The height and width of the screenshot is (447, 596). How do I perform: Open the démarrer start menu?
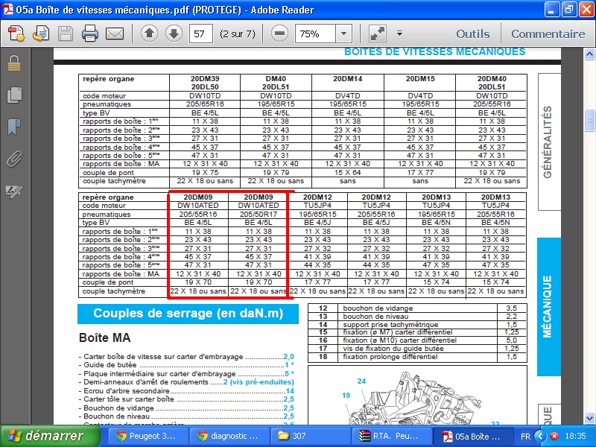pyautogui.click(x=50, y=436)
